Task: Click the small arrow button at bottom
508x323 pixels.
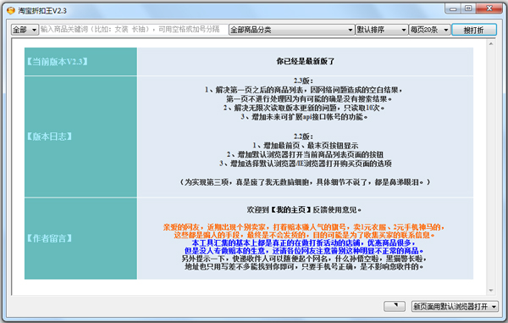Action: [x=395, y=306]
